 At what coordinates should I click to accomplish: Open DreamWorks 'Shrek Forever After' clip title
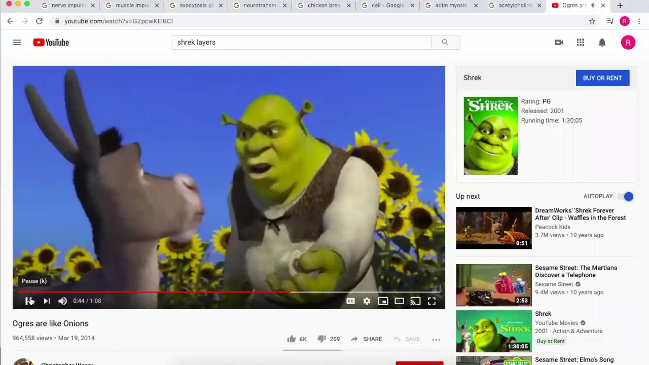coord(581,214)
